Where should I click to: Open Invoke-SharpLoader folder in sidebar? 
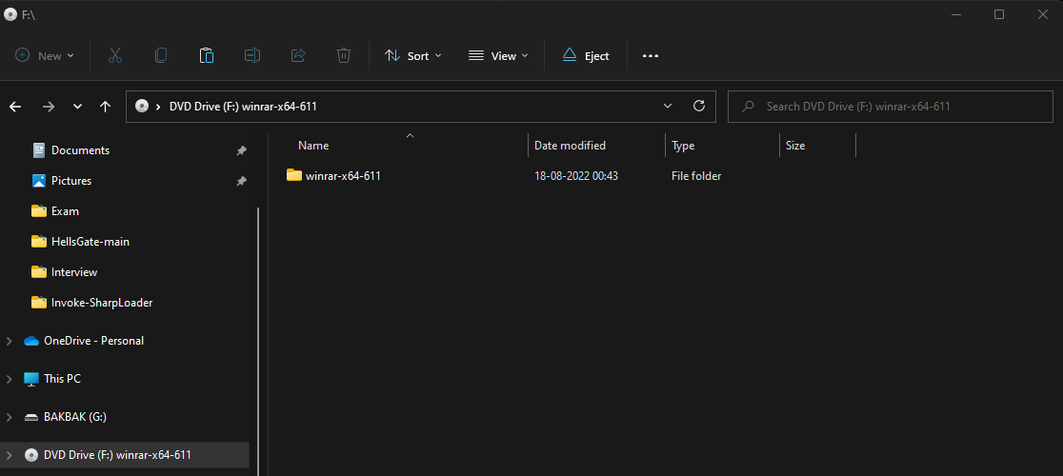point(102,303)
